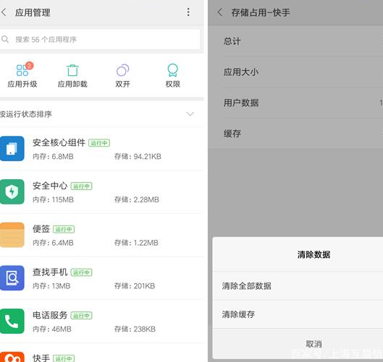Image resolution: width=383 pixels, height=362 pixels.
Task: Tap 存储: 2.28MB value
Action: 137,199
